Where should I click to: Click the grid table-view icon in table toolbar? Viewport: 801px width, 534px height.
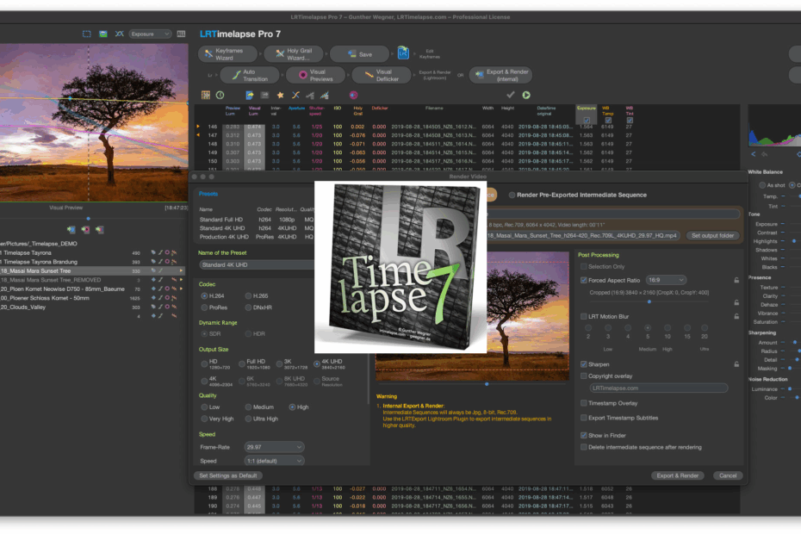pyautogui.click(x=205, y=95)
